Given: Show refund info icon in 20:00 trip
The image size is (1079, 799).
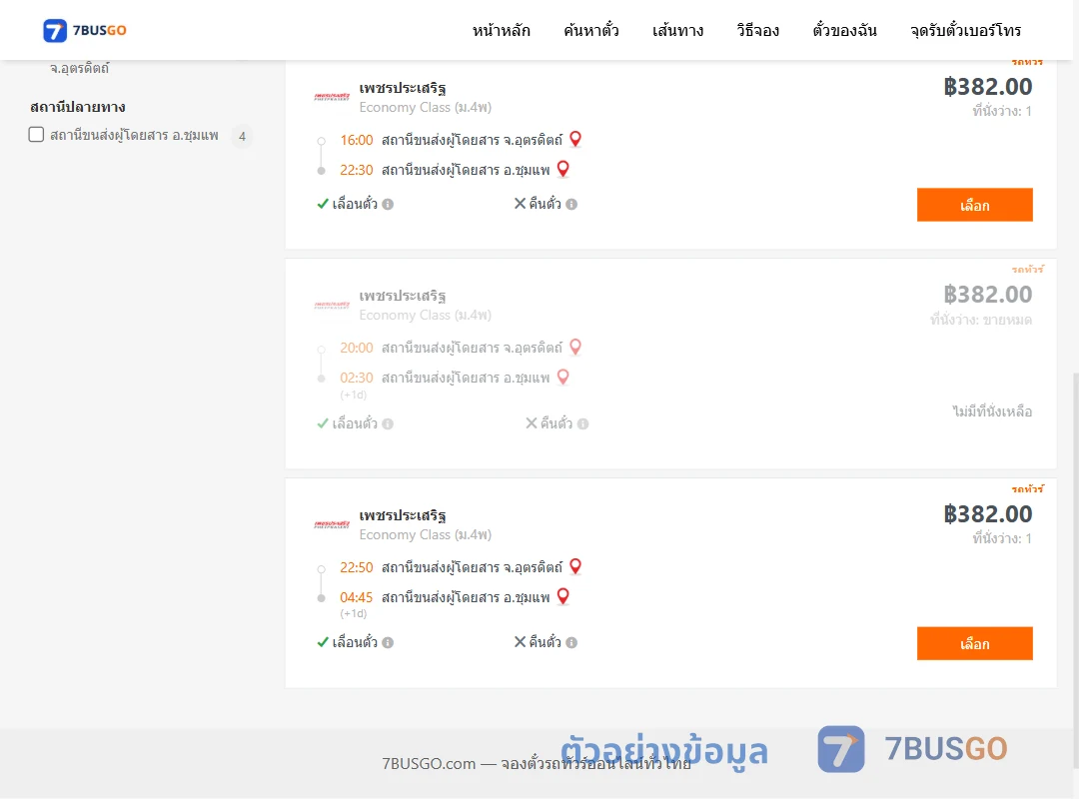Looking at the screenshot, I should 582,423.
